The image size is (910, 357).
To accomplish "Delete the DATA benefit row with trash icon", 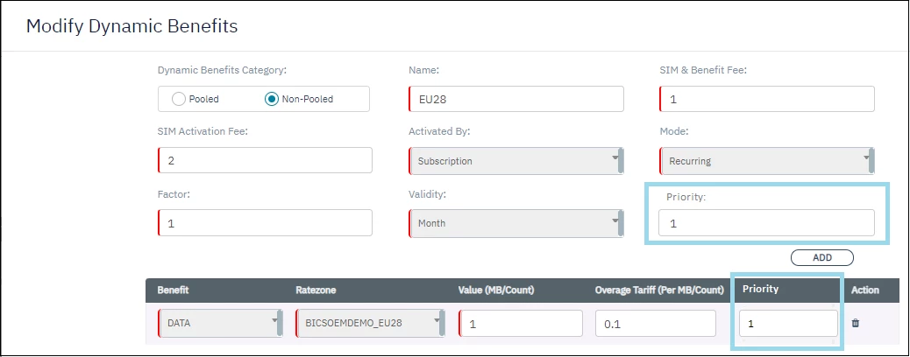I will (856, 323).
